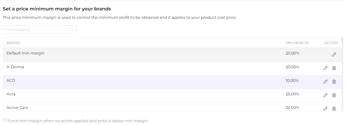Edit the Acta min margin

tap(325, 95)
